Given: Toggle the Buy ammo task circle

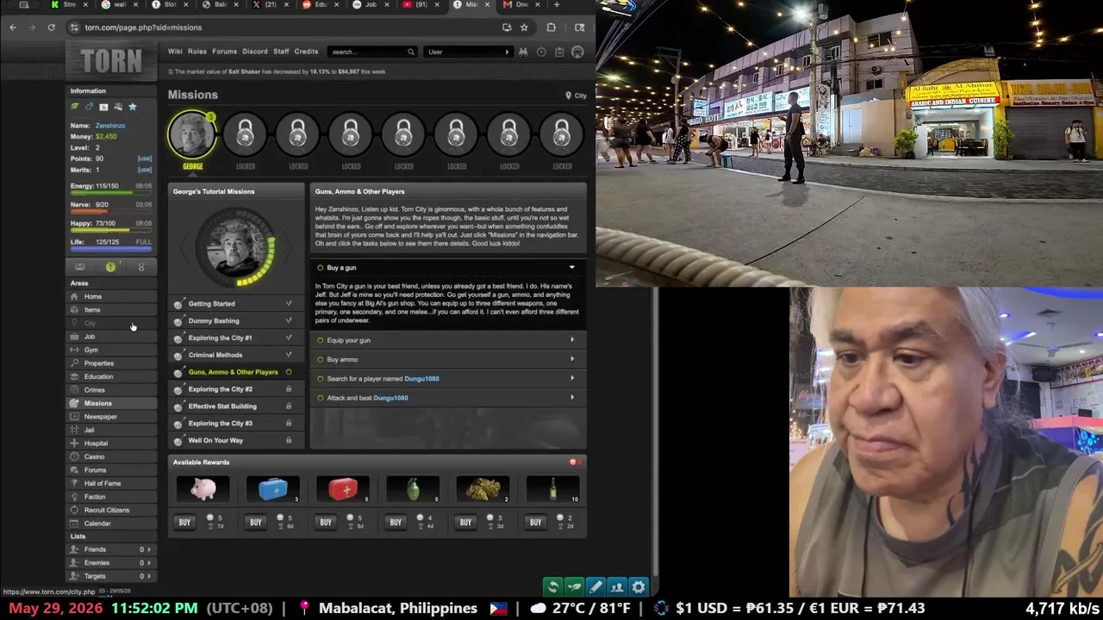Looking at the screenshot, I should [x=321, y=359].
